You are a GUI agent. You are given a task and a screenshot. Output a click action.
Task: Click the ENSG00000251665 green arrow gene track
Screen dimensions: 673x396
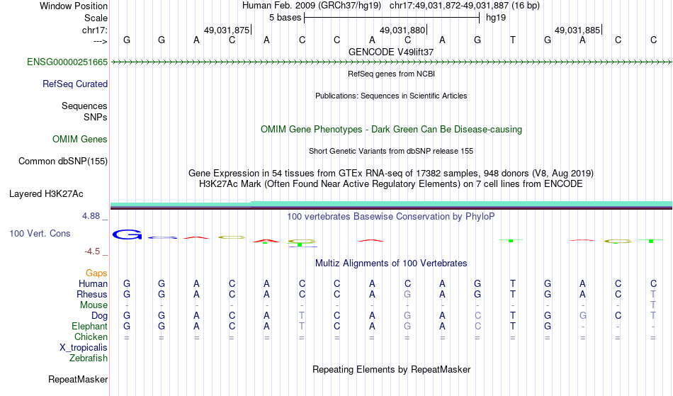coord(391,62)
